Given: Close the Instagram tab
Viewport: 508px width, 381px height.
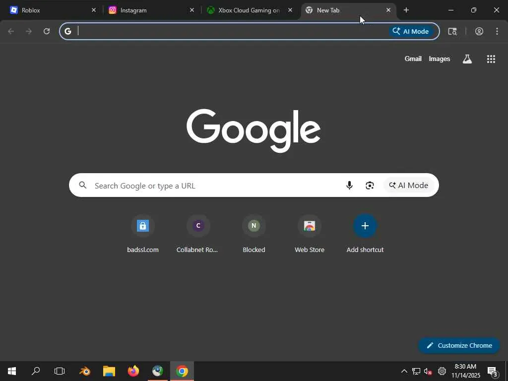Looking at the screenshot, I should (x=192, y=10).
